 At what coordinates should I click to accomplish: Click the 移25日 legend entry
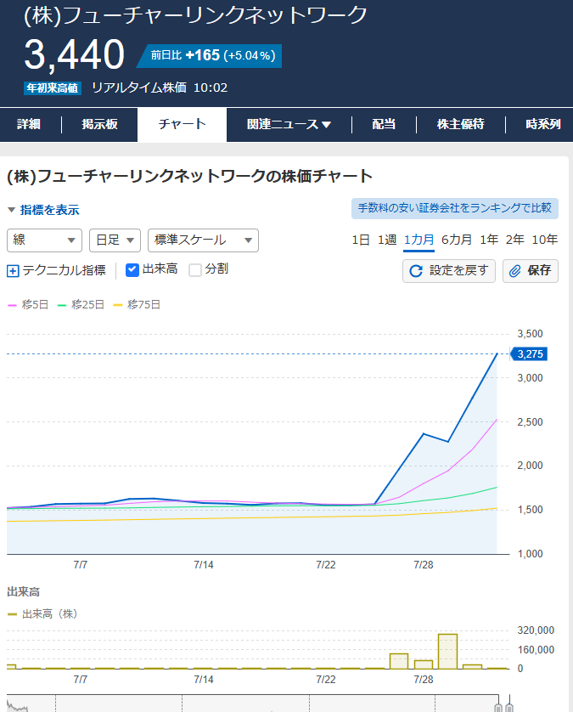pos(81,305)
